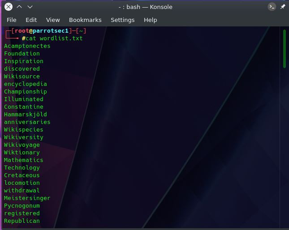Click the word 'Acamptonectes'

pyautogui.click(x=27, y=46)
